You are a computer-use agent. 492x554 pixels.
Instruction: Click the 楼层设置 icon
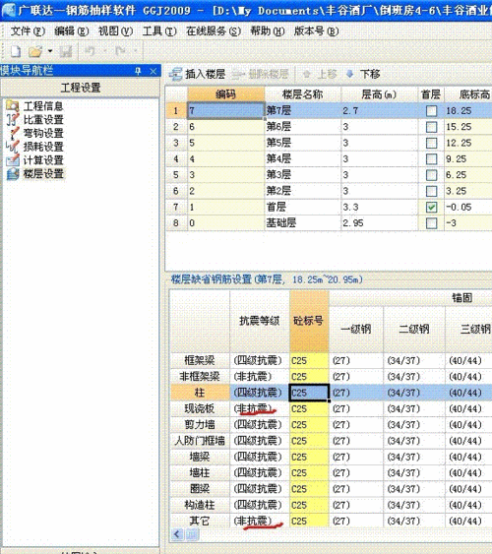pos(13,174)
